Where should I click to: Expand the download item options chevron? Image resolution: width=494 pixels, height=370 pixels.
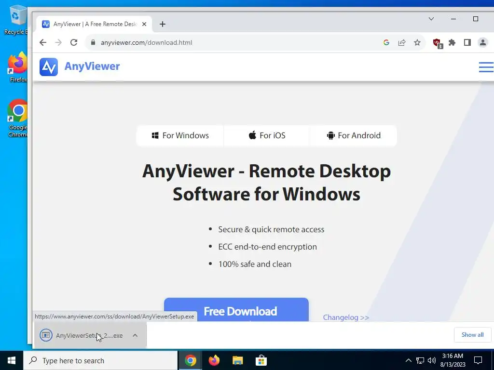(135, 335)
